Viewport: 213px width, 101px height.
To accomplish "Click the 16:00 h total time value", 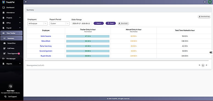I will click(185, 51).
